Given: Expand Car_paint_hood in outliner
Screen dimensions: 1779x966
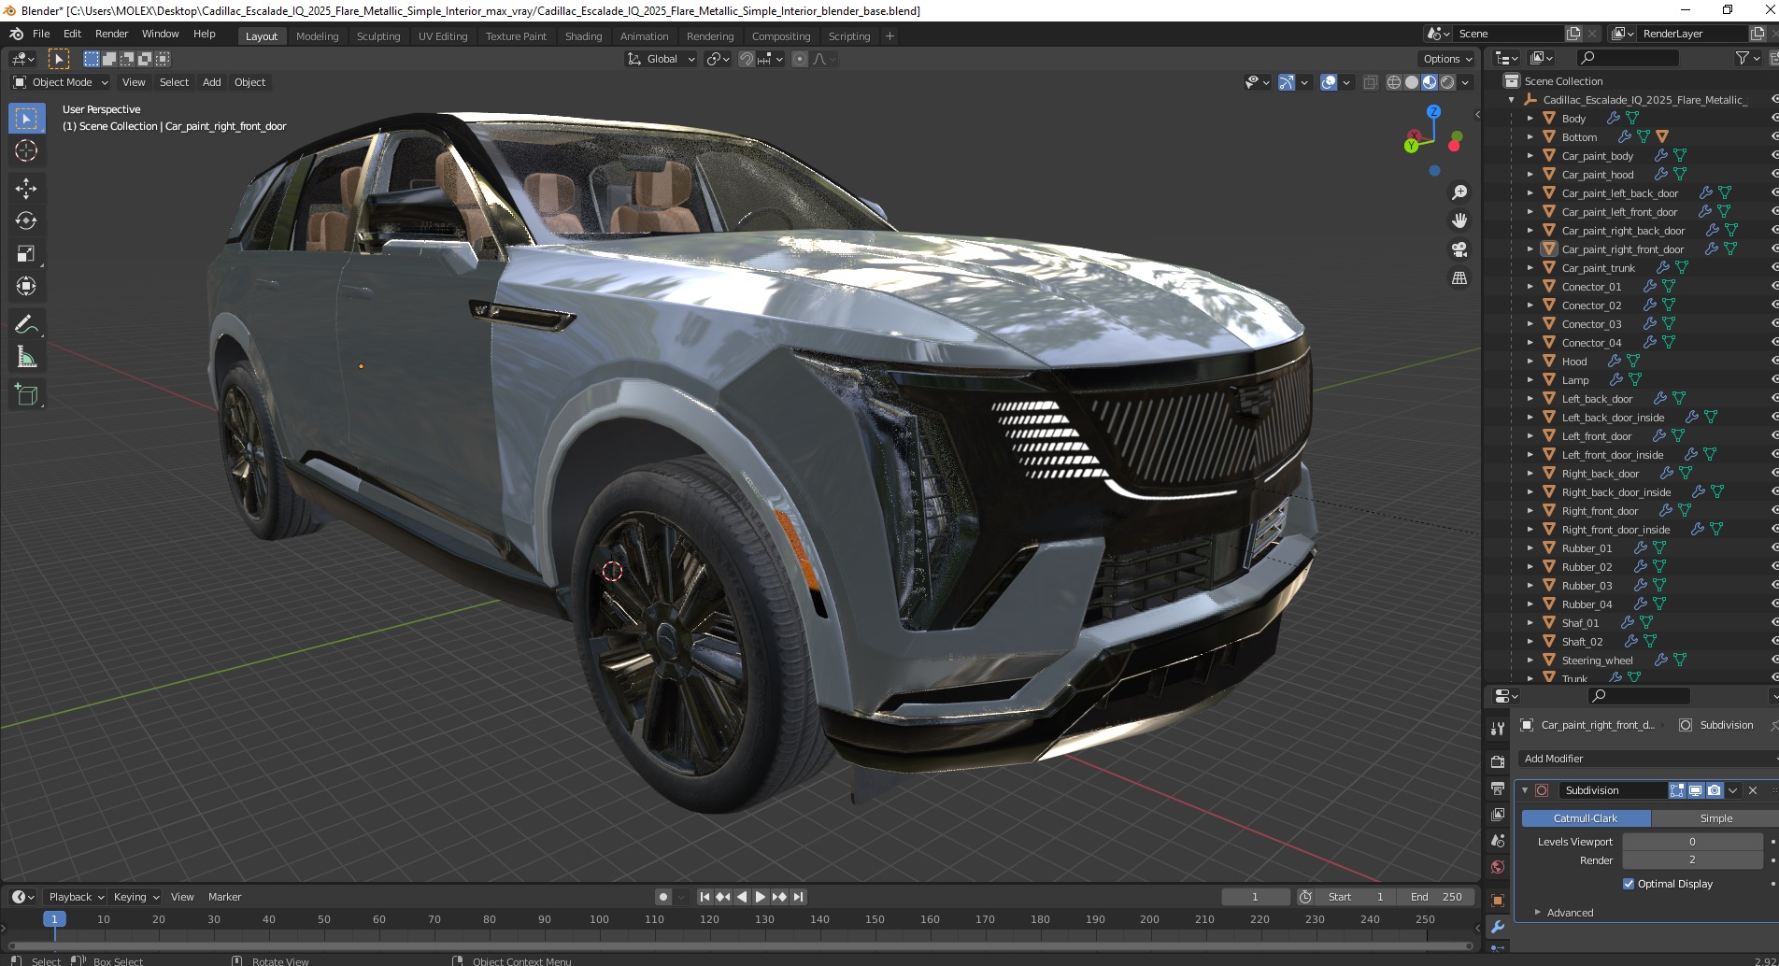Looking at the screenshot, I should pyautogui.click(x=1530, y=175).
